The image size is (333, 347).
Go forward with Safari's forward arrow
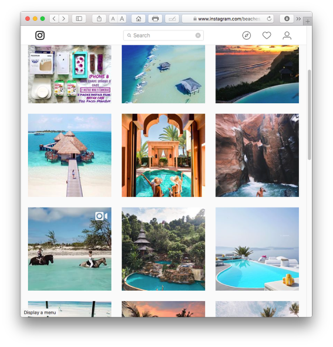(x=63, y=19)
